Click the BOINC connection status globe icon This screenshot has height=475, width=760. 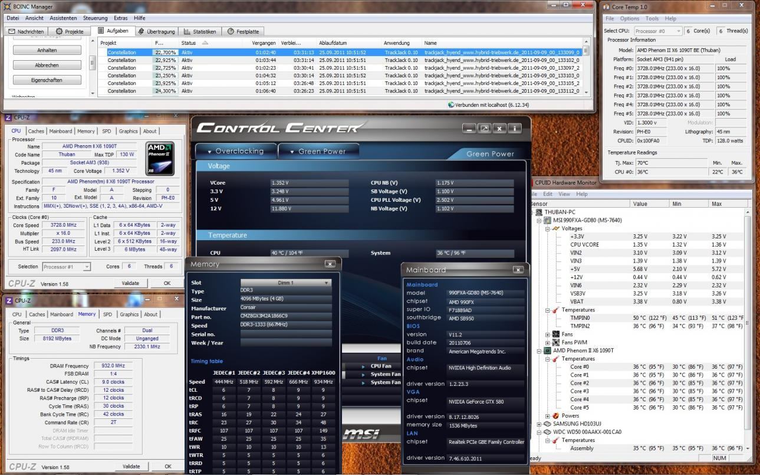pyautogui.click(x=451, y=105)
